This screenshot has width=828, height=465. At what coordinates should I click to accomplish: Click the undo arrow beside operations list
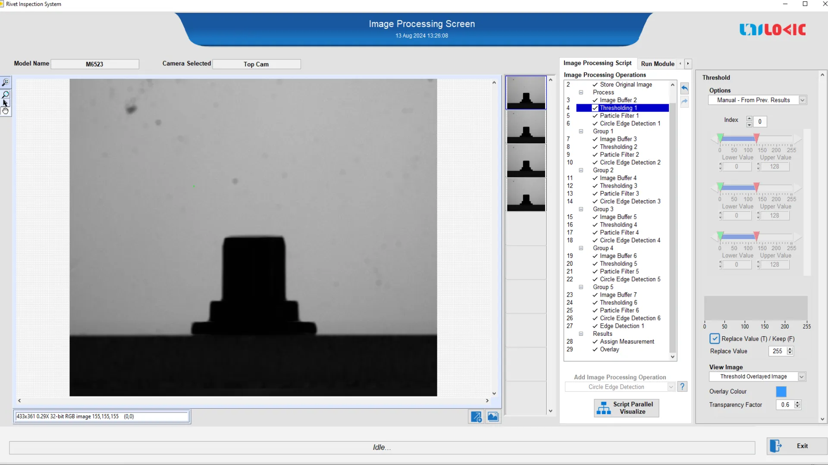tap(684, 88)
